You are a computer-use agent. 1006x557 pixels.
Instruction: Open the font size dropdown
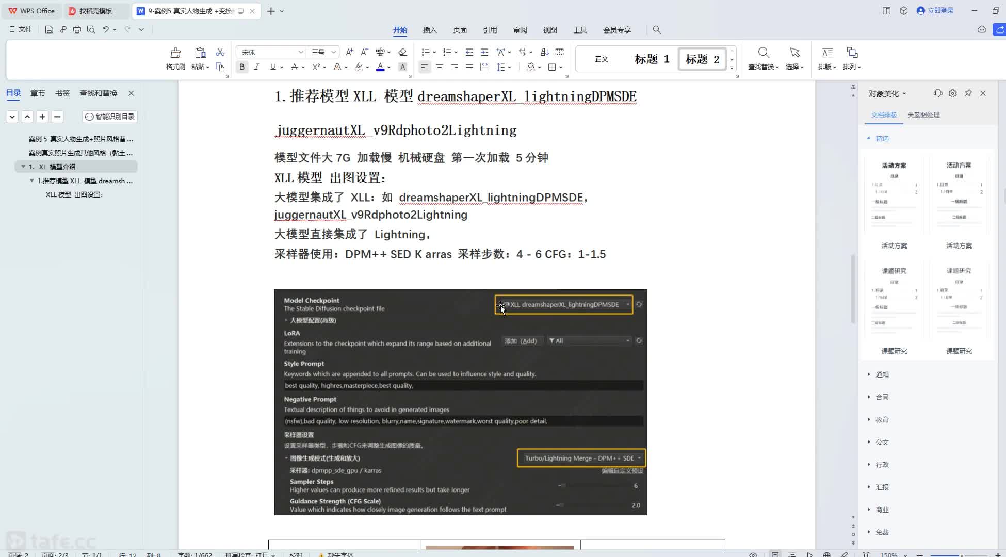(334, 52)
